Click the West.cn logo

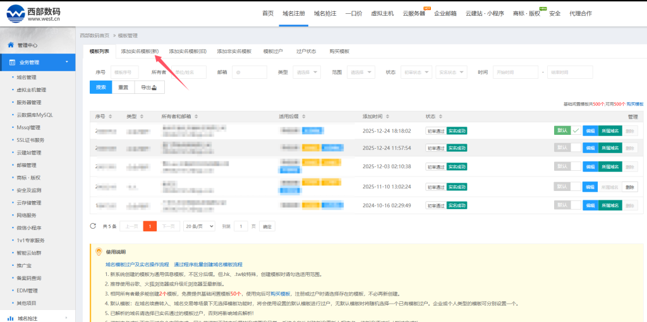(x=33, y=13)
